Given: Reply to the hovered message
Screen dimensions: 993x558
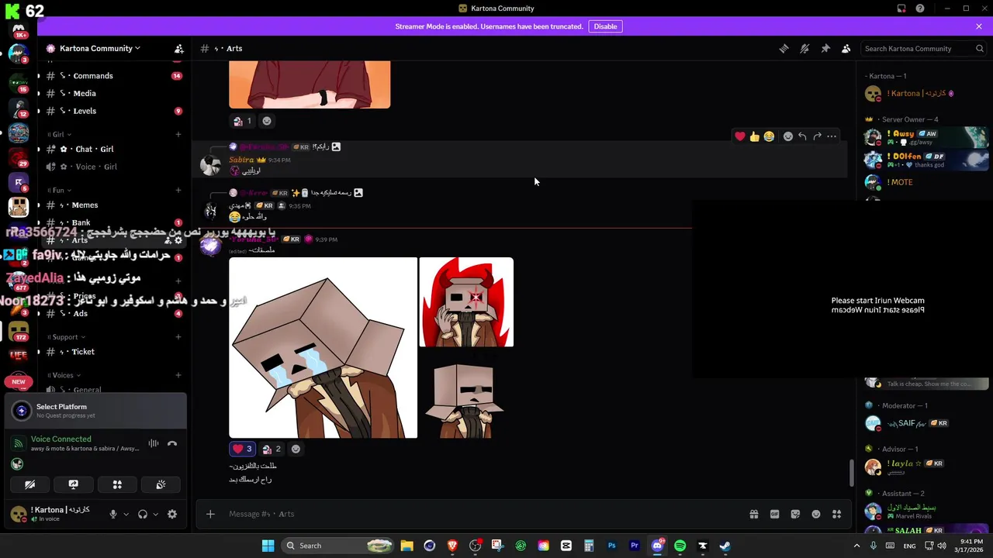Looking at the screenshot, I should (x=802, y=136).
